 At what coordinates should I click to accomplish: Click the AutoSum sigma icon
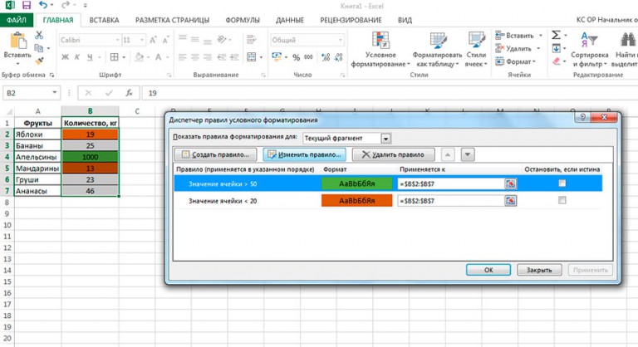tap(556, 36)
